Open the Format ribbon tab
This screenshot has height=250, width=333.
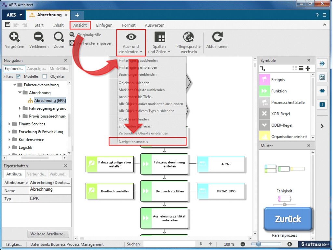tap(129, 25)
